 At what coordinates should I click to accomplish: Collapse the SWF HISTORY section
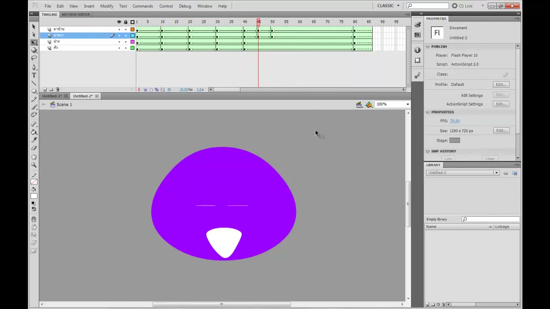pyautogui.click(x=428, y=151)
